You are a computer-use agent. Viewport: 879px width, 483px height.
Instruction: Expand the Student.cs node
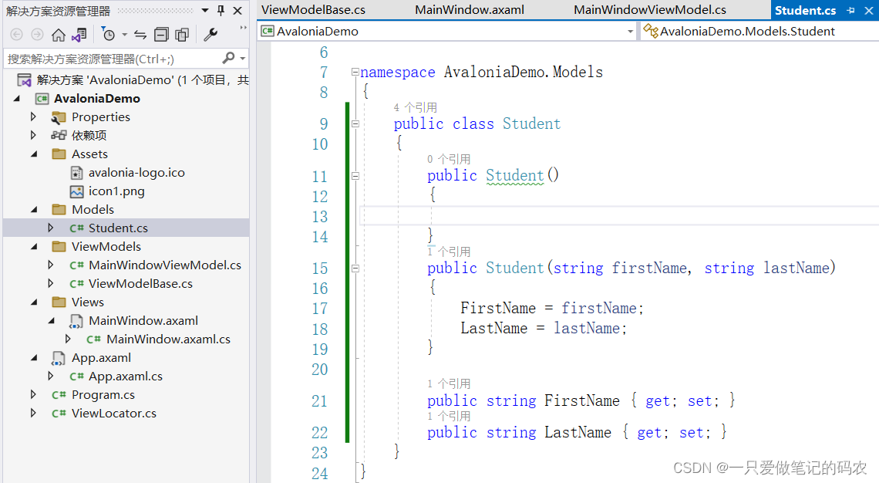coord(50,228)
